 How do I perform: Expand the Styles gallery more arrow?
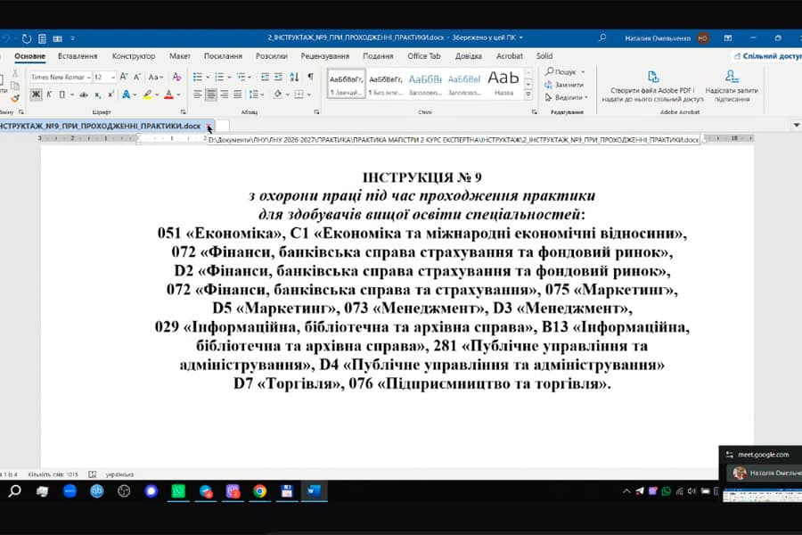(x=528, y=95)
